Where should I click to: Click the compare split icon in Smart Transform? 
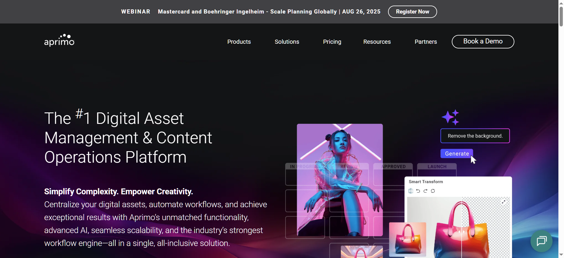click(411, 191)
